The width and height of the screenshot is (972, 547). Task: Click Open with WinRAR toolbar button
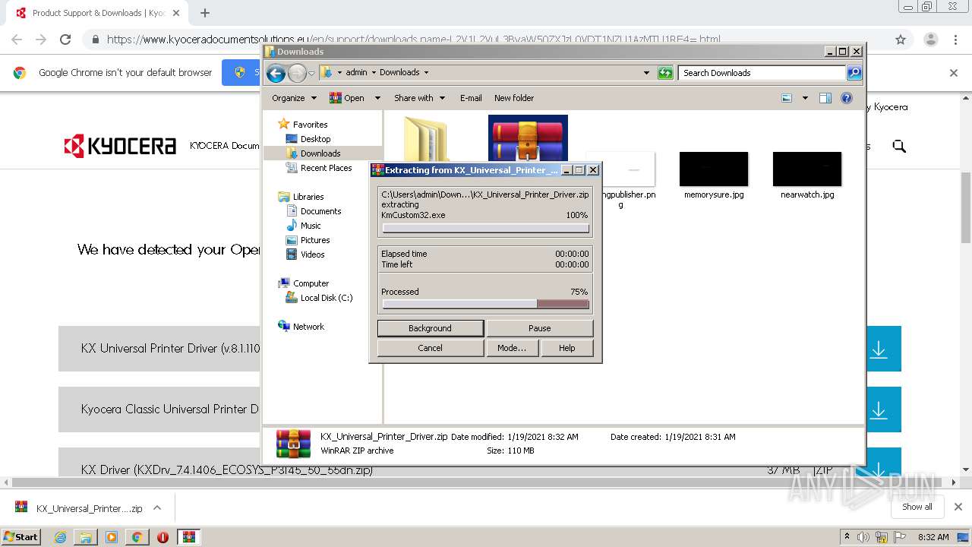pyautogui.click(x=347, y=98)
